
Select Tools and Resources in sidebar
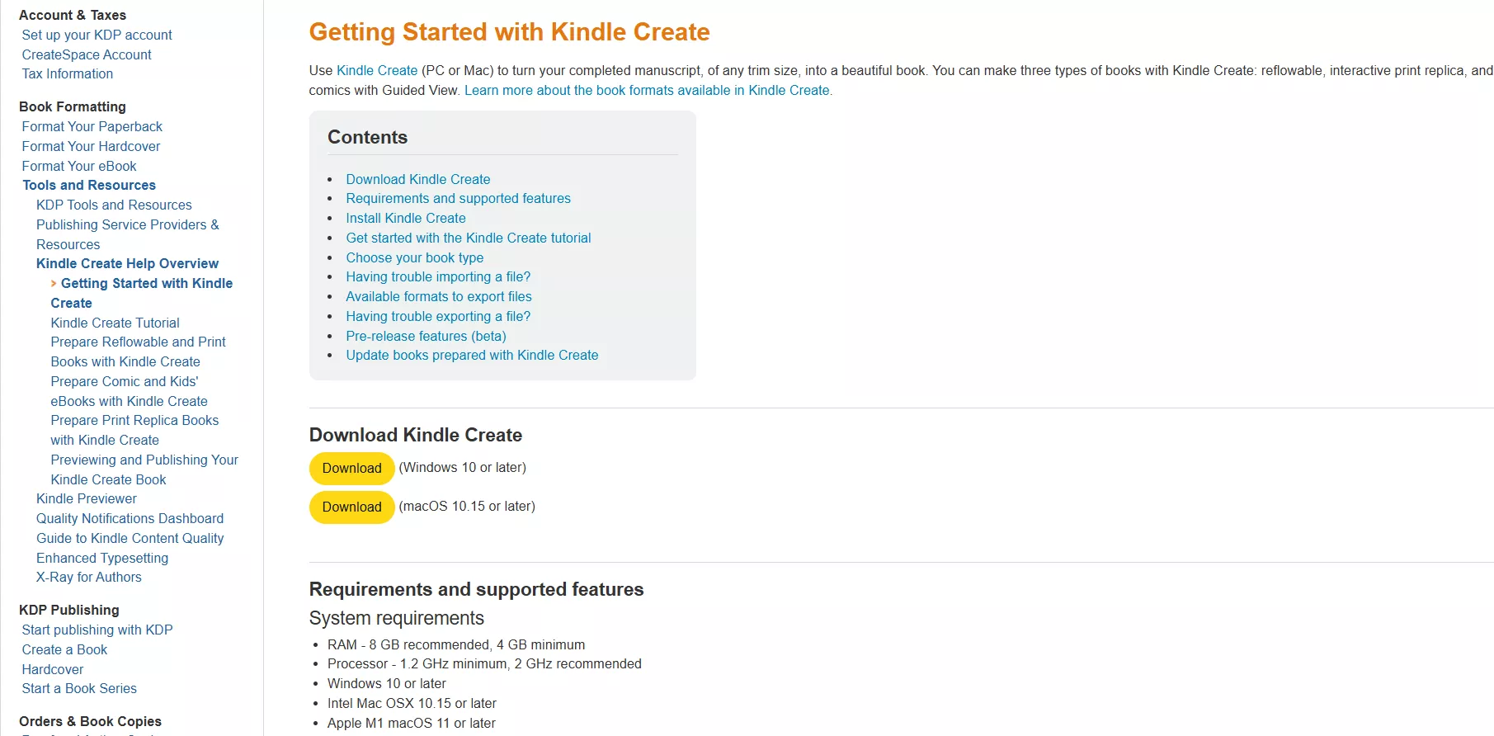tap(88, 185)
